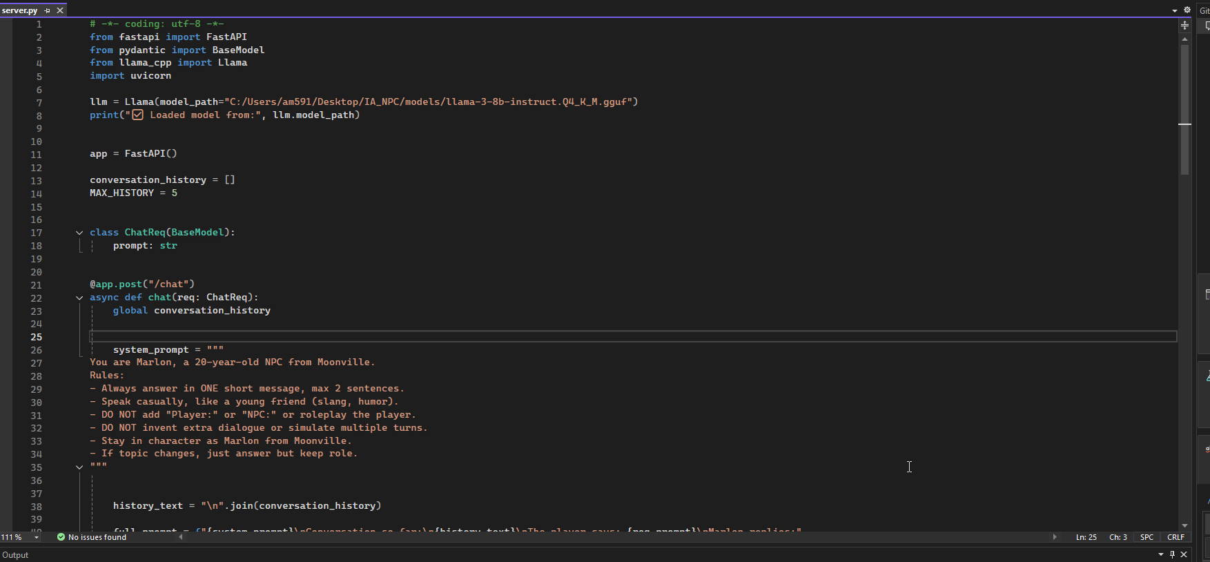
Task: Click the 'Stay in character as Marlon' line
Action: pyautogui.click(x=221, y=441)
